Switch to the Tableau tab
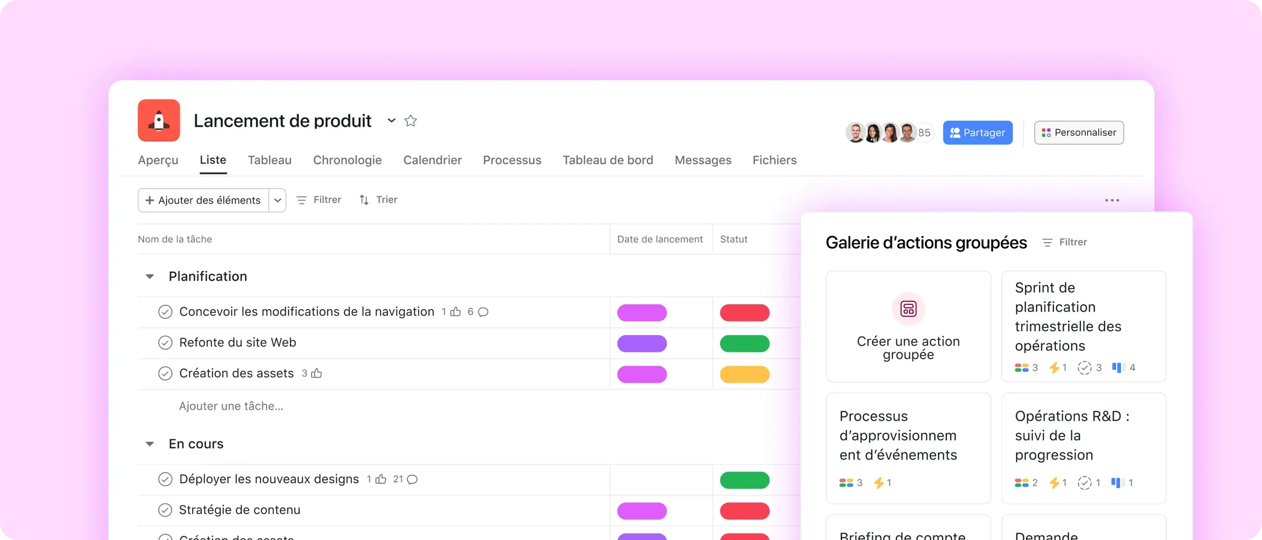Viewport: 1262px width, 540px height. click(270, 160)
